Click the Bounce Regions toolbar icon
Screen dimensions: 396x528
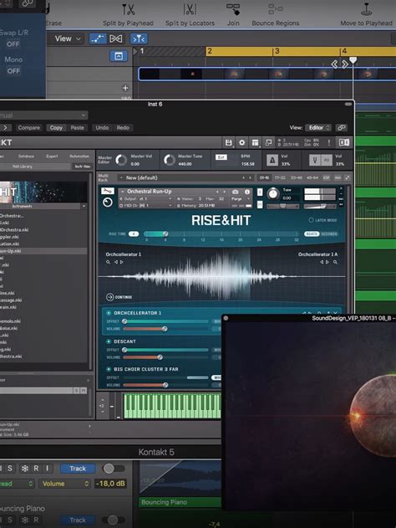(276, 9)
